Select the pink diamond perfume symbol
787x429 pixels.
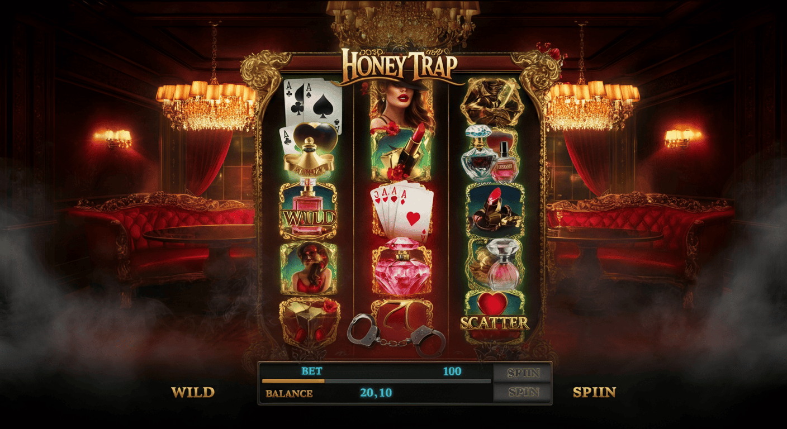tap(402, 268)
